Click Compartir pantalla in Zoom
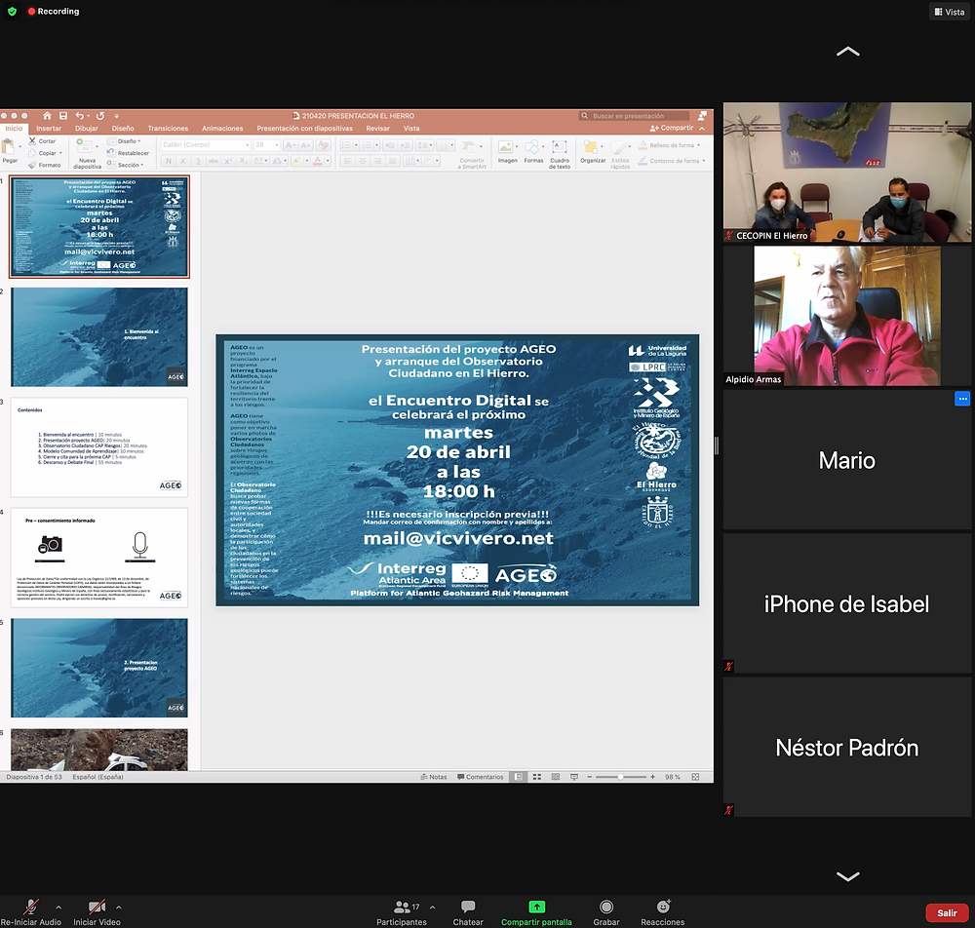The image size is (975, 928). click(536, 912)
